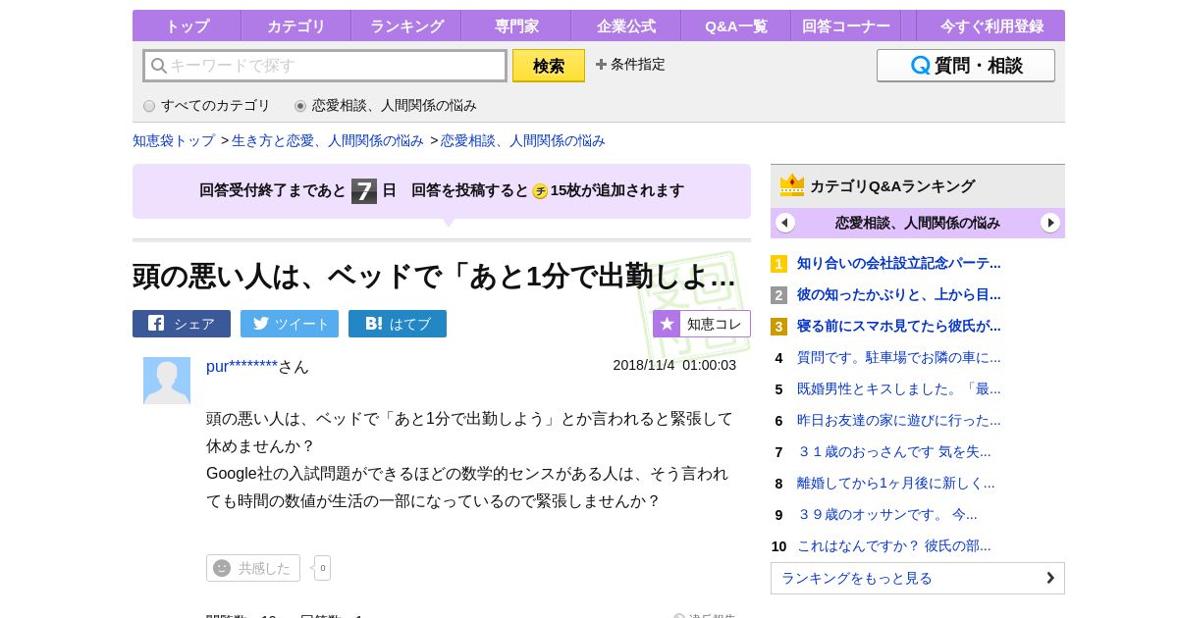Switch to the ランキング tab
Viewport: 1178px width, 618px height.
click(406, 26)
